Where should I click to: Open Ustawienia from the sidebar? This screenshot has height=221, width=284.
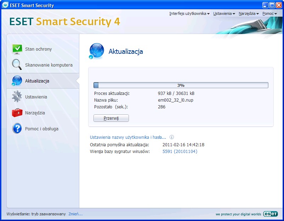click(x=43, y=97)
